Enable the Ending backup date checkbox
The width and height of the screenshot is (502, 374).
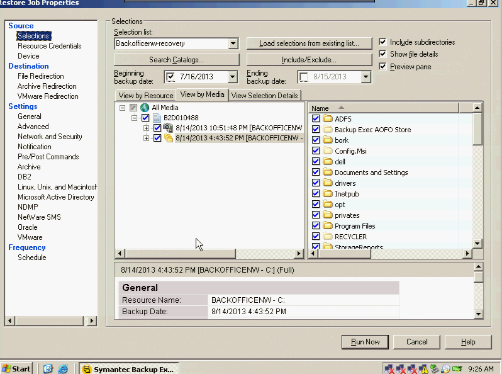[x=303, y=77]
